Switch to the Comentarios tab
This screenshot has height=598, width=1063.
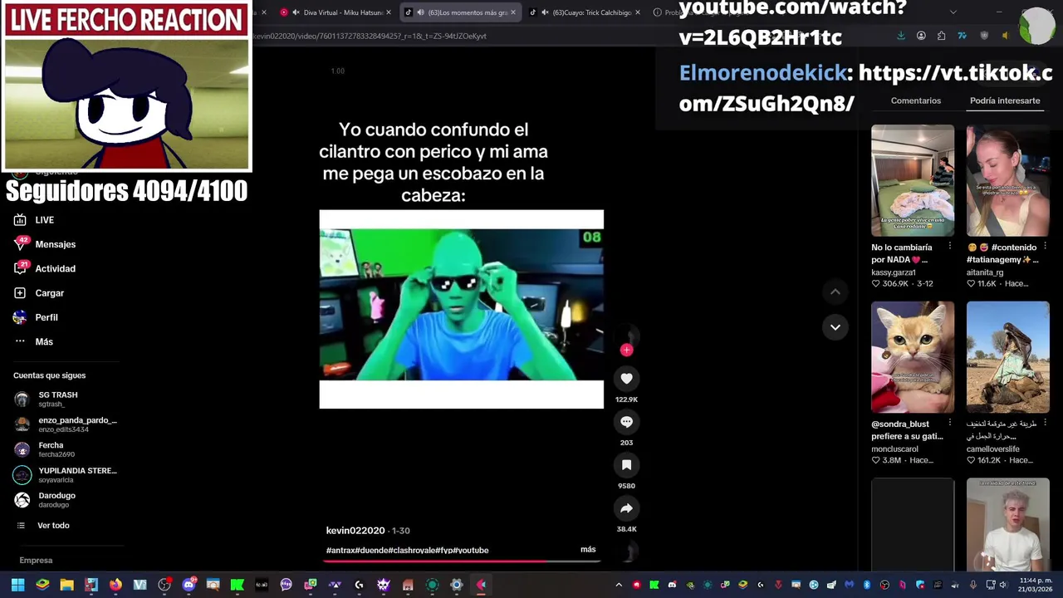click(916, 100)
